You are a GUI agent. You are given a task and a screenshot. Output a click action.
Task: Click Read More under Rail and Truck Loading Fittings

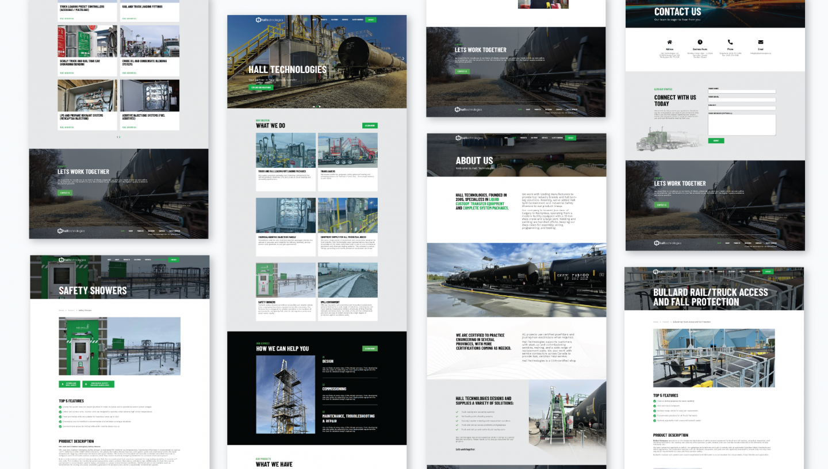[x=129, y=18]
